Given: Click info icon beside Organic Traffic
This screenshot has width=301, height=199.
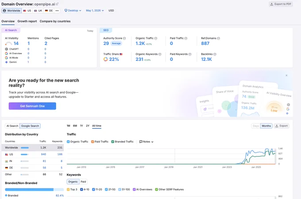Looking at the screenshot, I should tap(156, 38).
